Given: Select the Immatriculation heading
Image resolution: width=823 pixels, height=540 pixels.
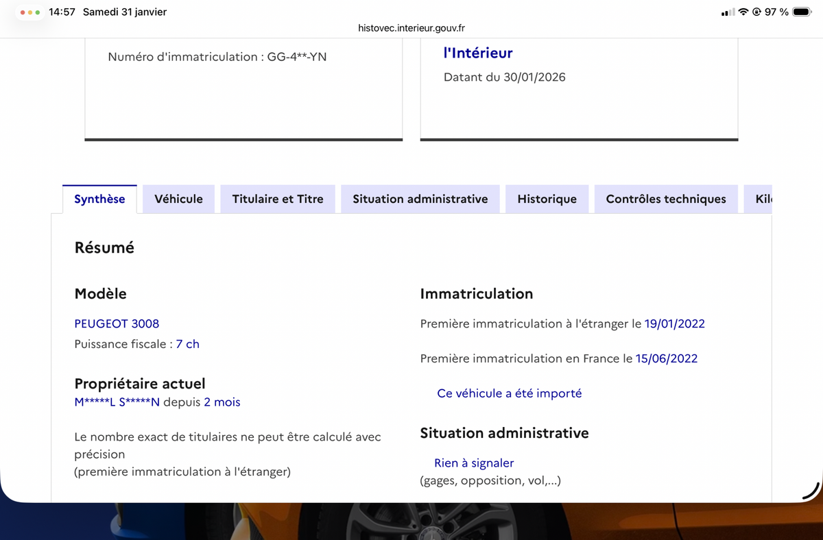Looking at the screenshot, I should [x=477, y=294].
